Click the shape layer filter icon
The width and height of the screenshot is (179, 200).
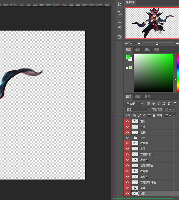(x=164, y=104)
